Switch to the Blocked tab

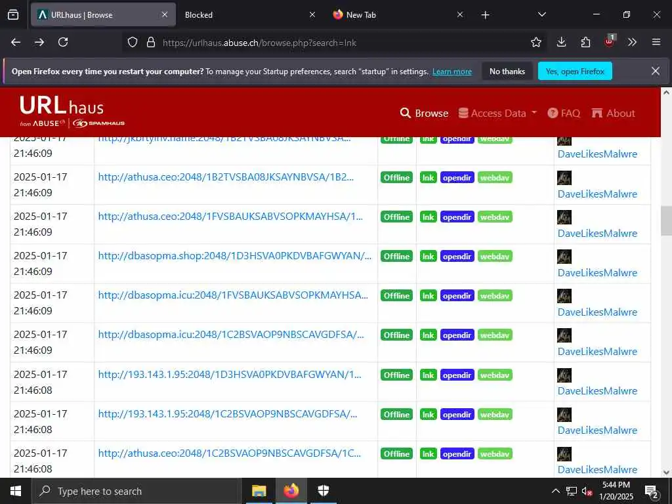pyautogui.click(x=250, y=15)
